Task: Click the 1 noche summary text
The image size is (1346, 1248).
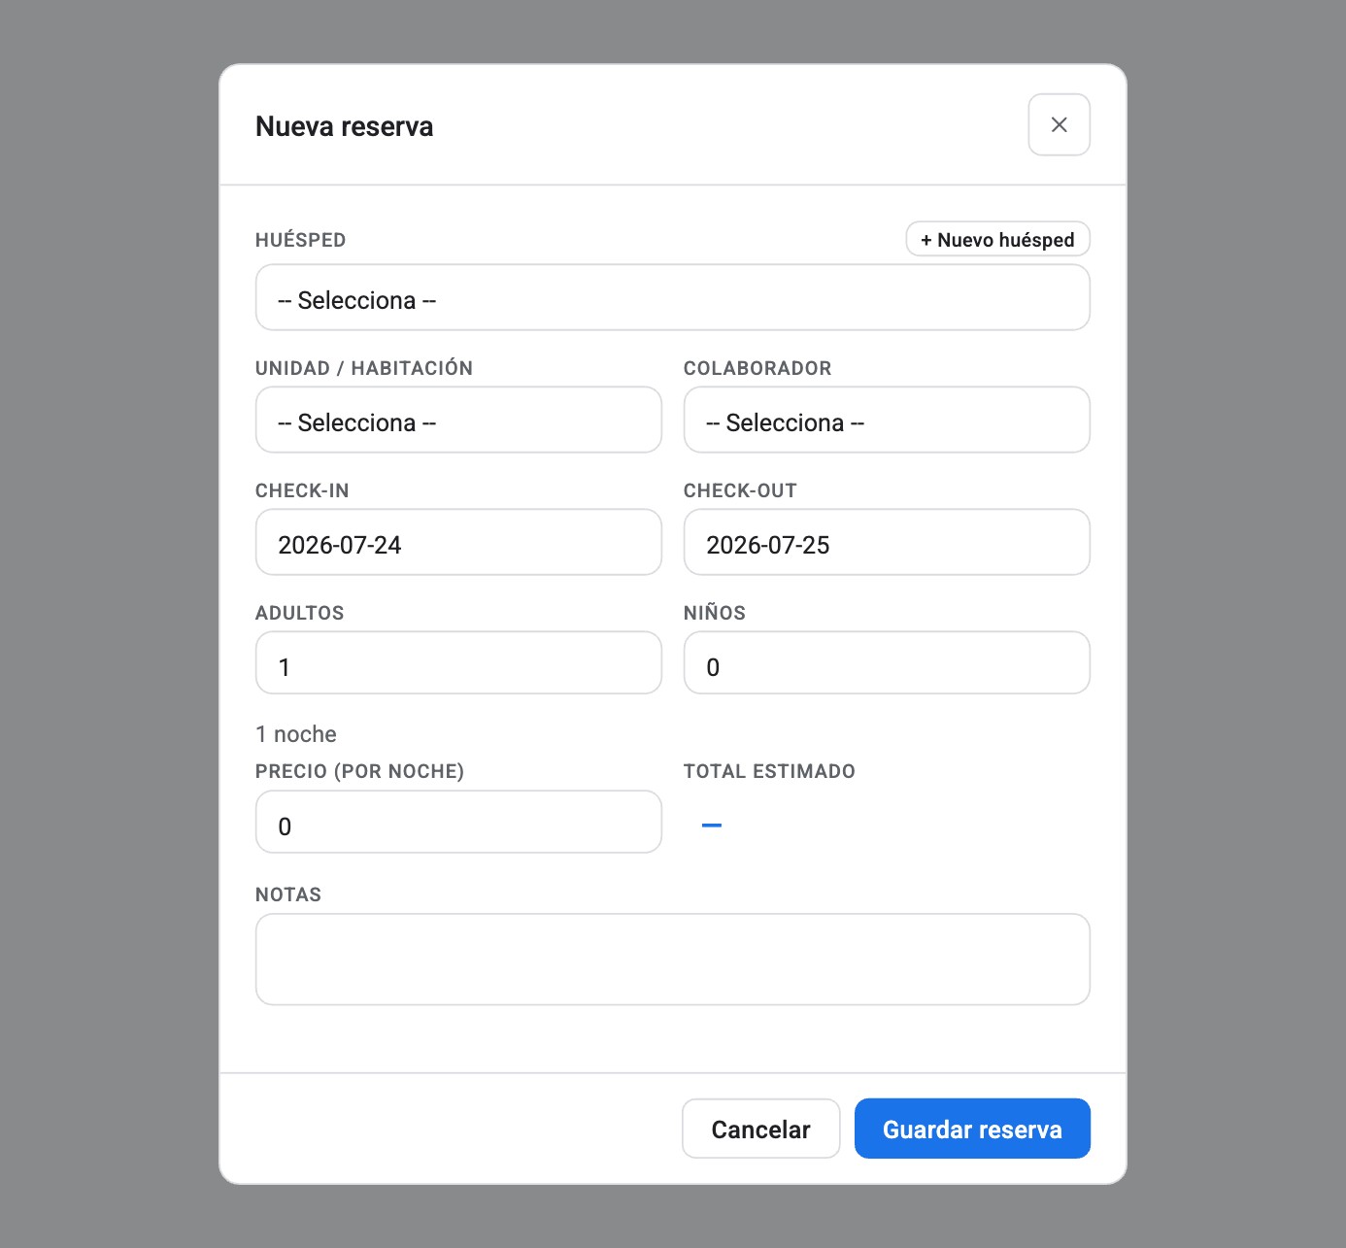Action: (x=296, y=734)
